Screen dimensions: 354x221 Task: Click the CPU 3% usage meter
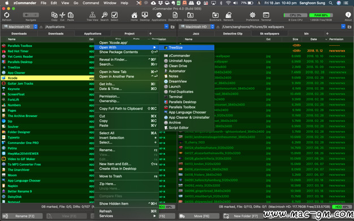click(x=295, y=15)
